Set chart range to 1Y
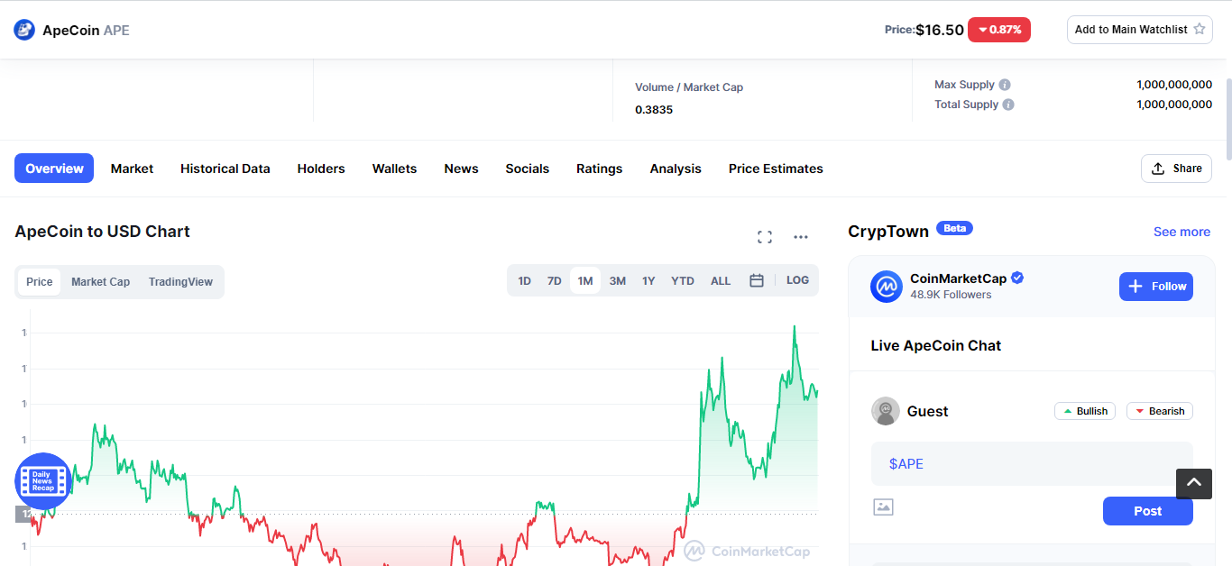 pos(648,280)
